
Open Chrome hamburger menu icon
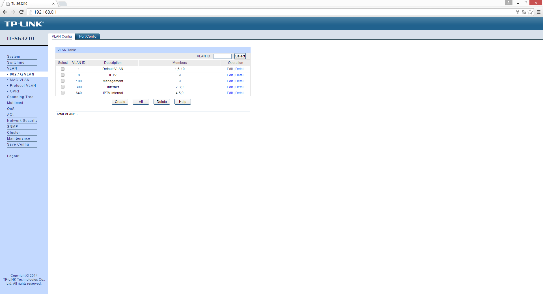(x=538, y=12)
